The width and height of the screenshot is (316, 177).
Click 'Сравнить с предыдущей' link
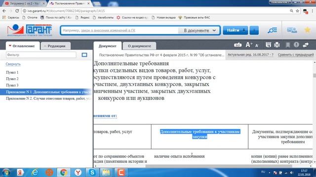pos(296,55)
